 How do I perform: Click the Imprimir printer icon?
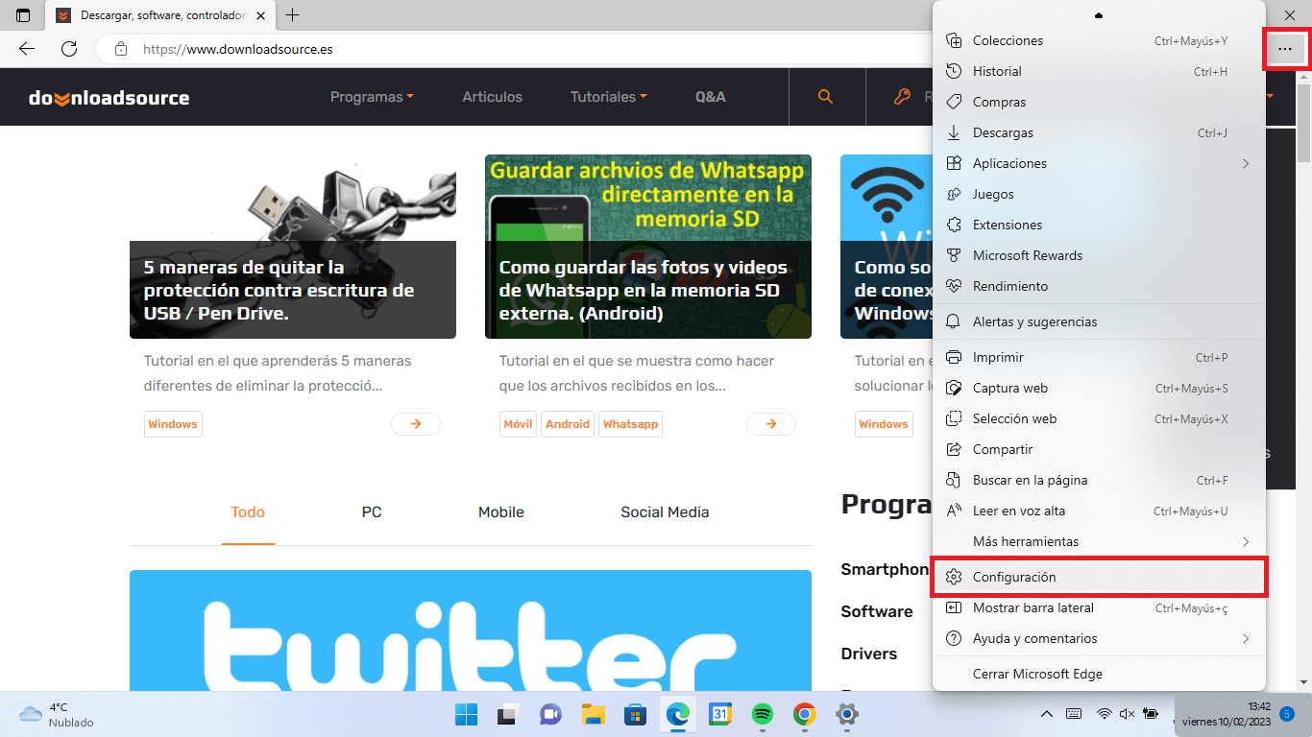coord(954,357)
